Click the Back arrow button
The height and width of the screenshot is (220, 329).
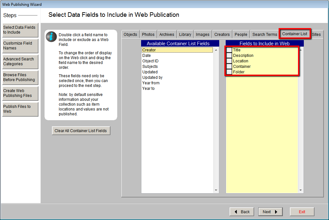pyautogui.click(x=242, y=212)
